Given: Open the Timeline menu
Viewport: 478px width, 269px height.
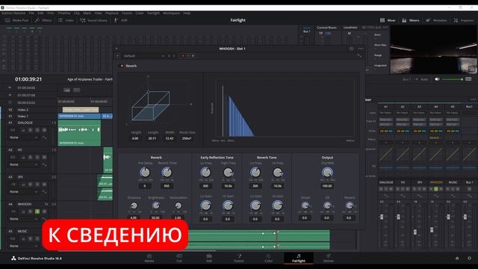Looking at the screenshot, I should (x=64, y=13).
